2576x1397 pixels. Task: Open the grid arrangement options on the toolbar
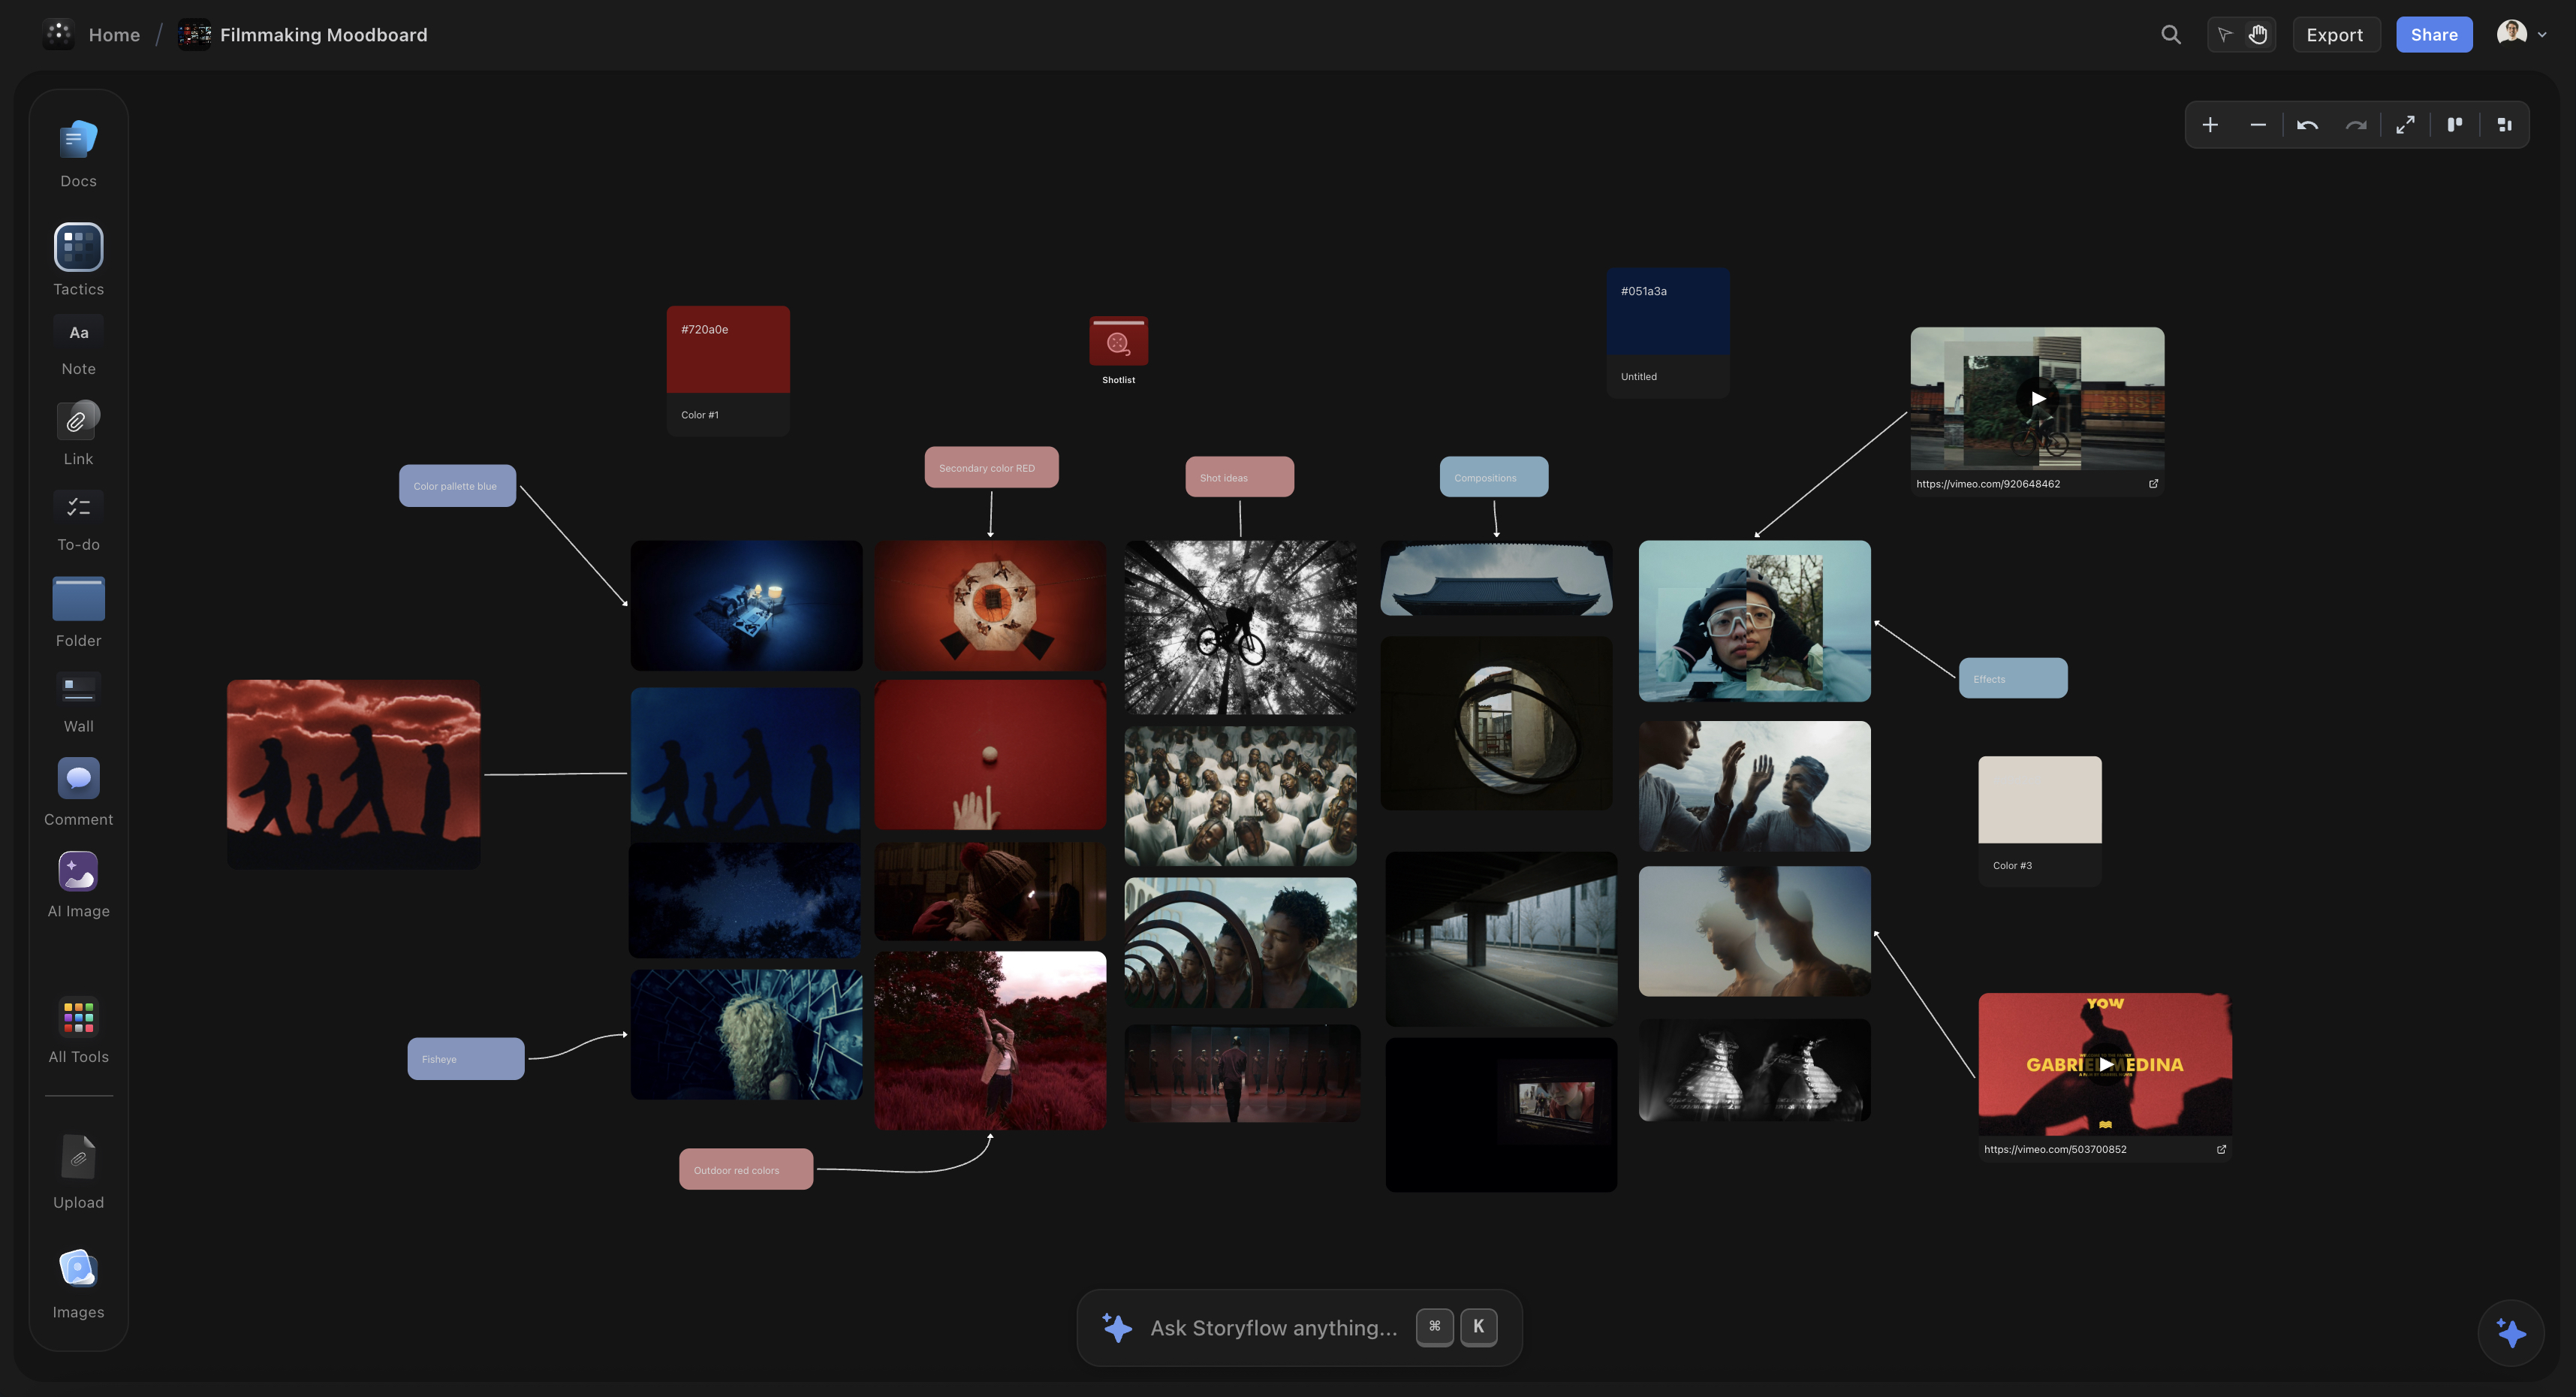(2504, 124)
